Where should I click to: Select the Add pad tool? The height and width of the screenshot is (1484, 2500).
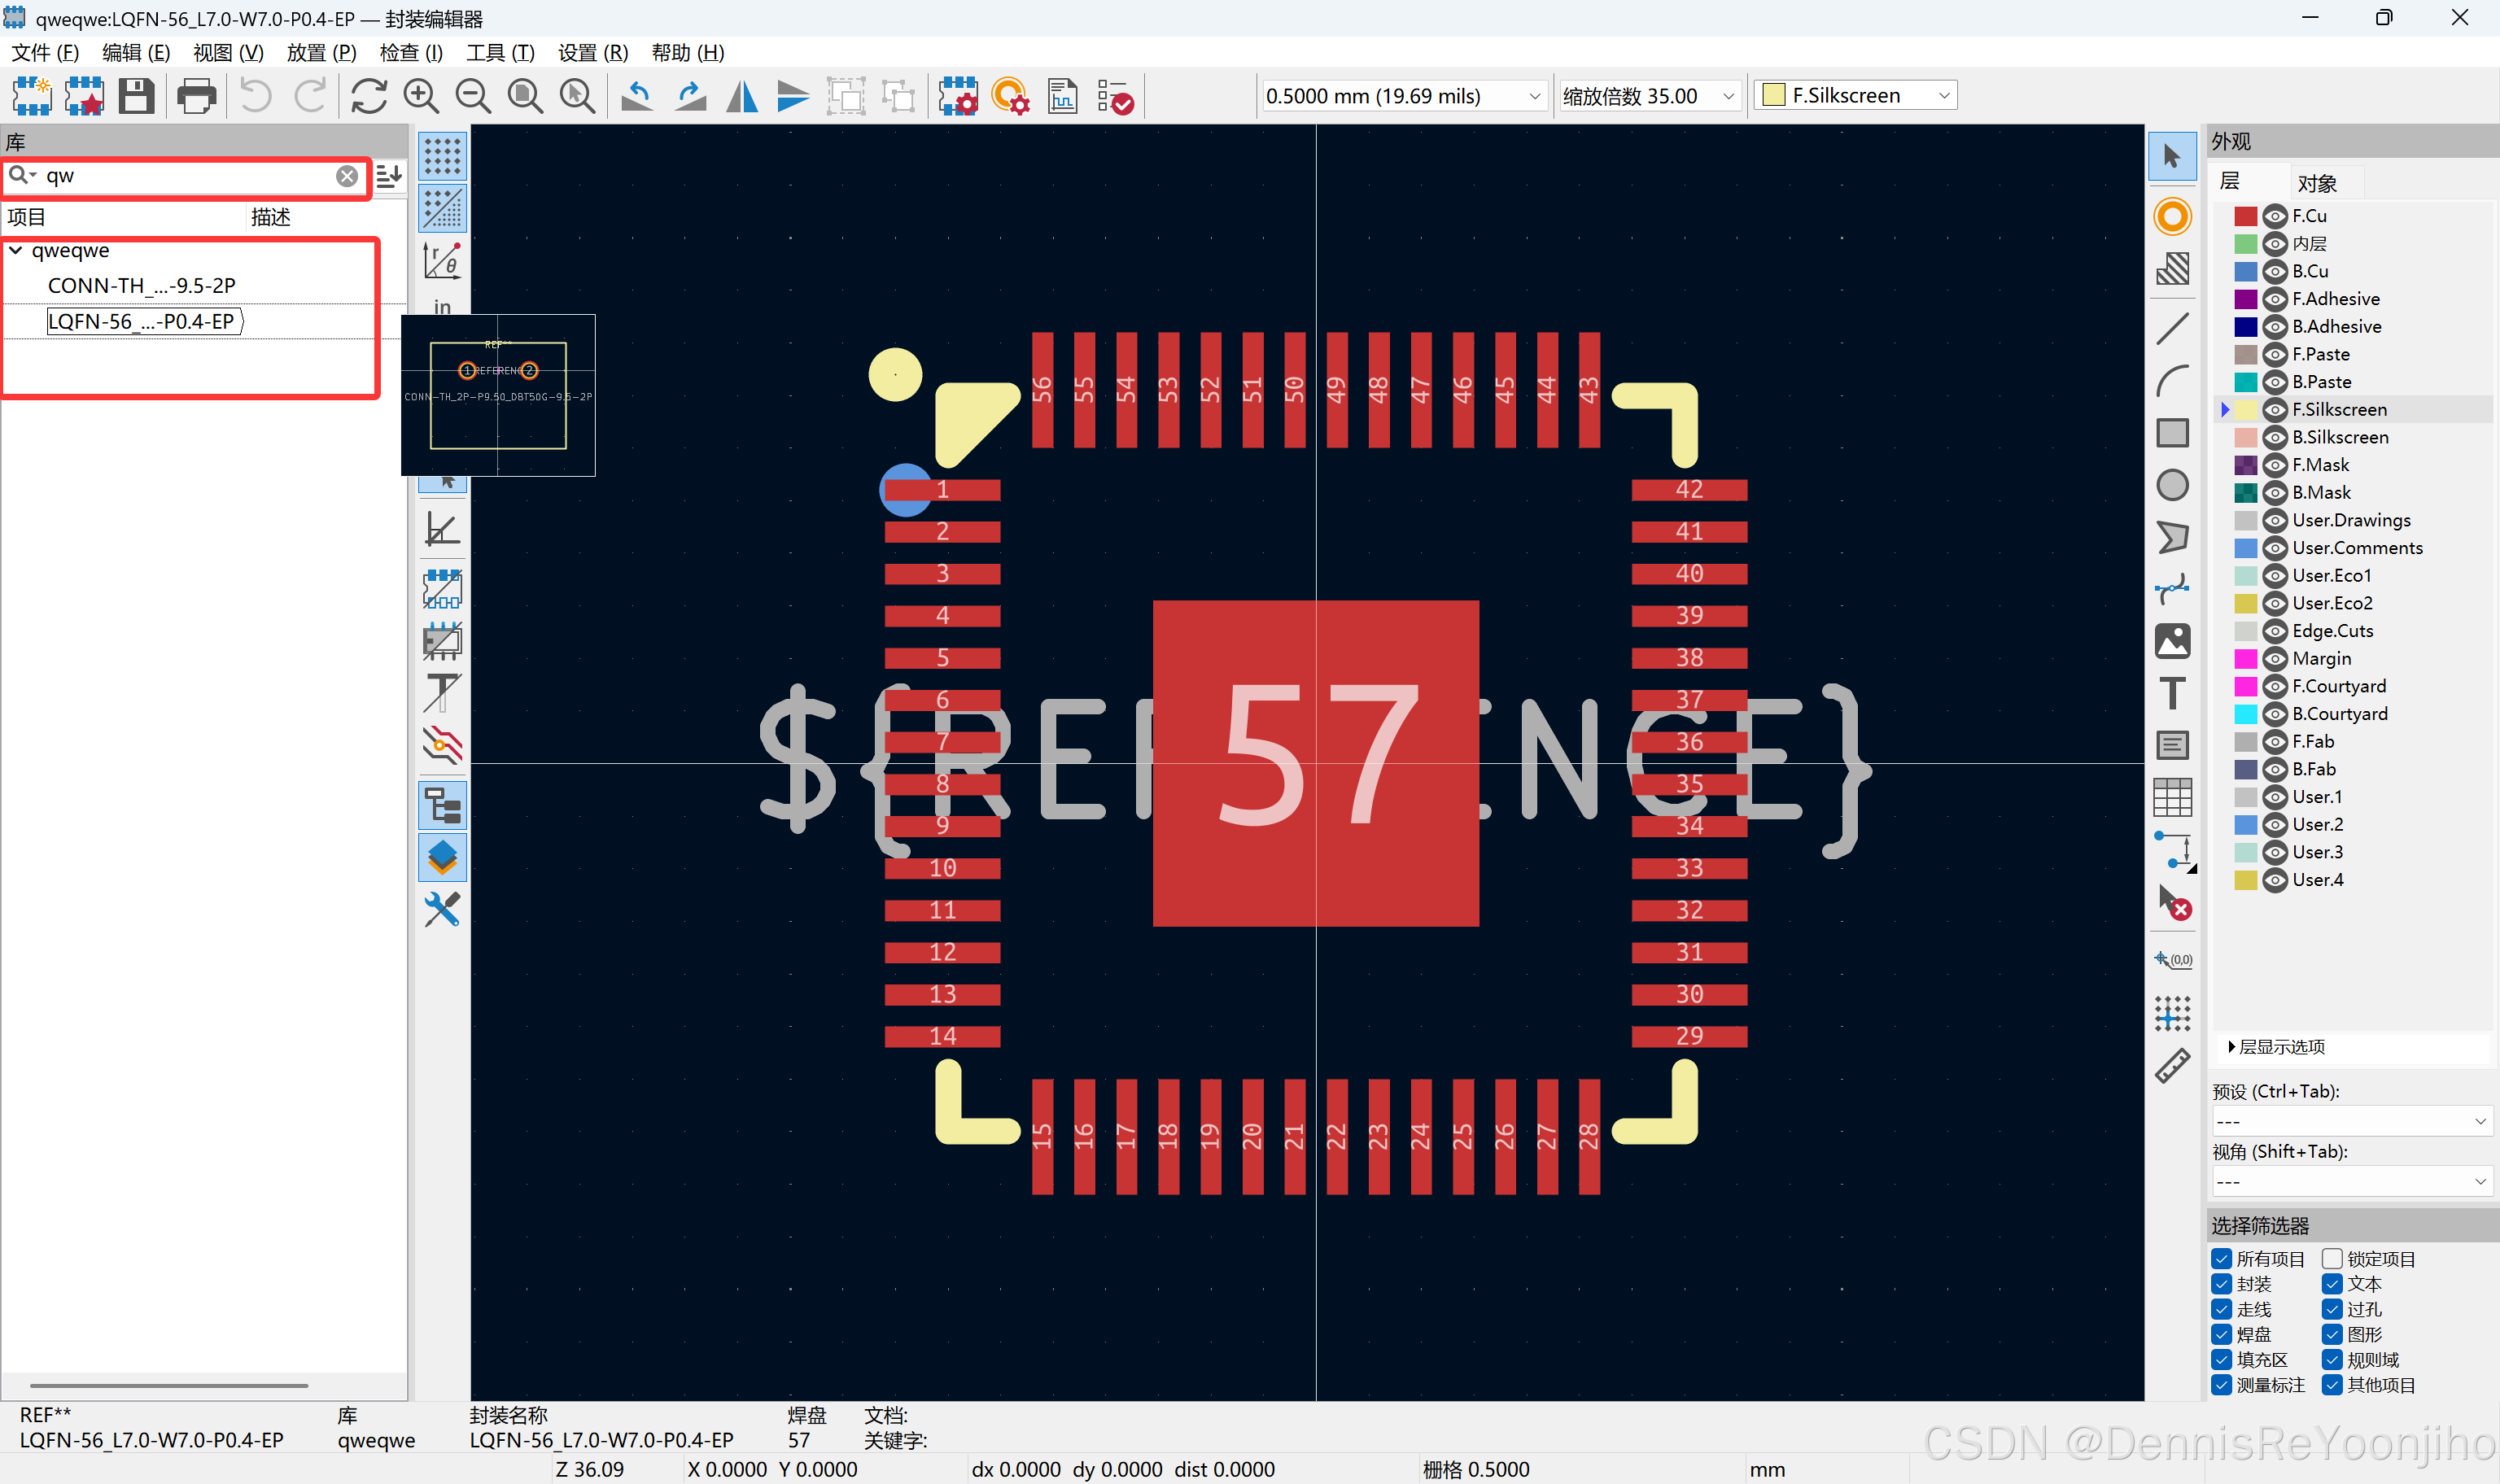(x=2172, y=216)
